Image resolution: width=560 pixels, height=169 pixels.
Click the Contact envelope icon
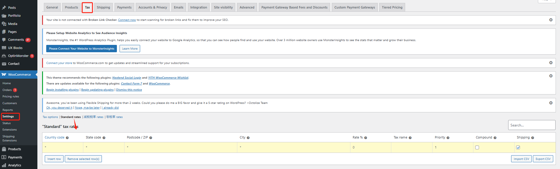4,64
